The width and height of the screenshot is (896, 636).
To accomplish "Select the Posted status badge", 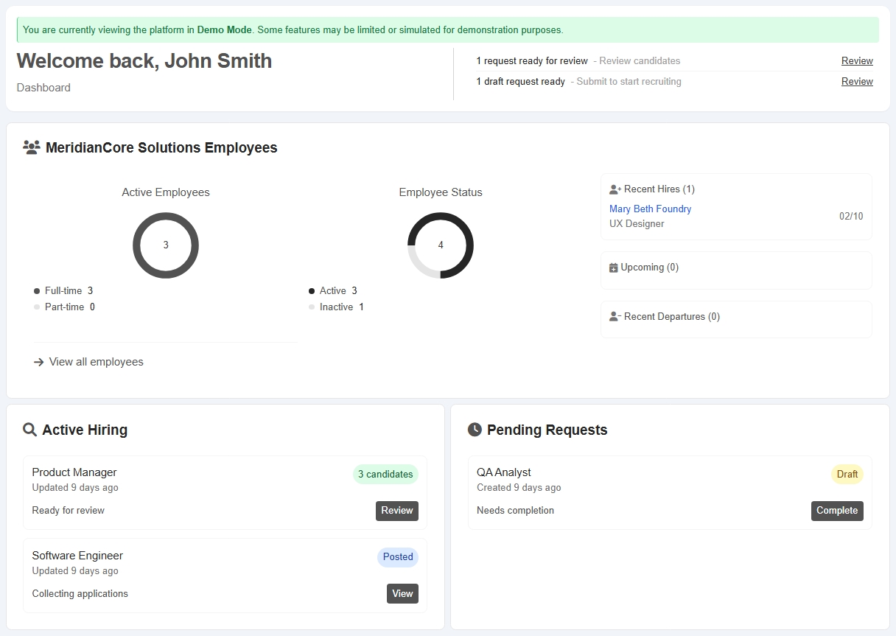I will [398, 557].
